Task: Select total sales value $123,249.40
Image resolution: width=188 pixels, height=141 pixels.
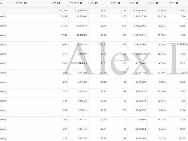Action: tap(139, 10)
